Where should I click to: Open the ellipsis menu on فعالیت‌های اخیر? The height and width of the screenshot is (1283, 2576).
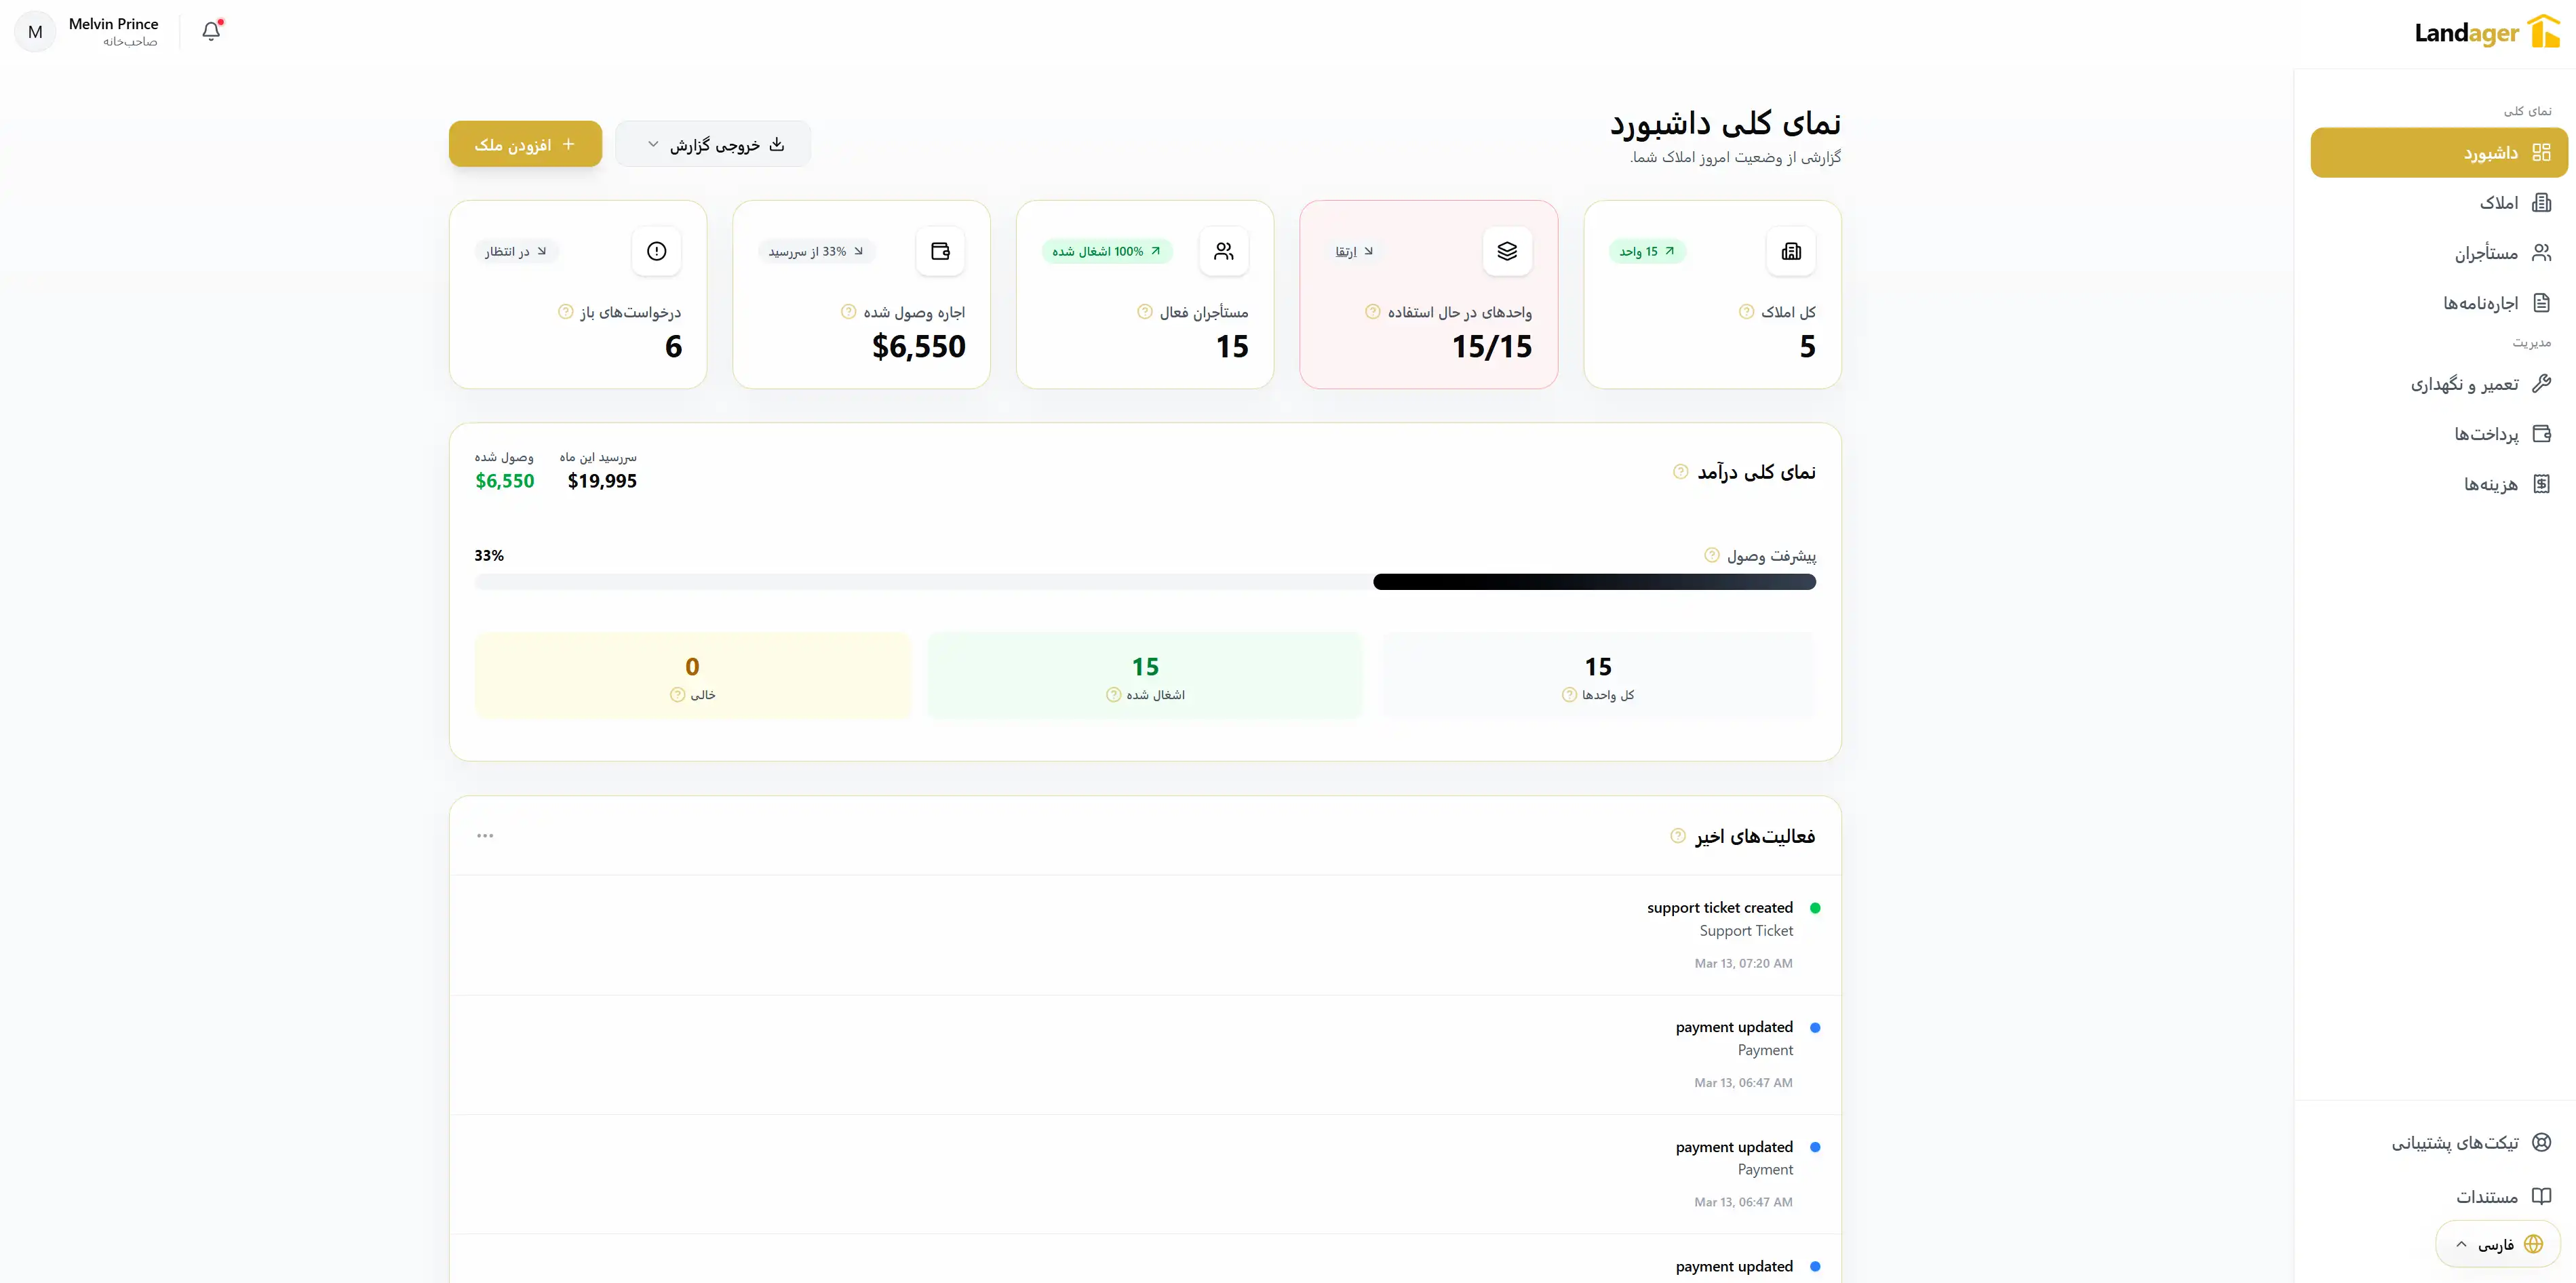point(486,835)
